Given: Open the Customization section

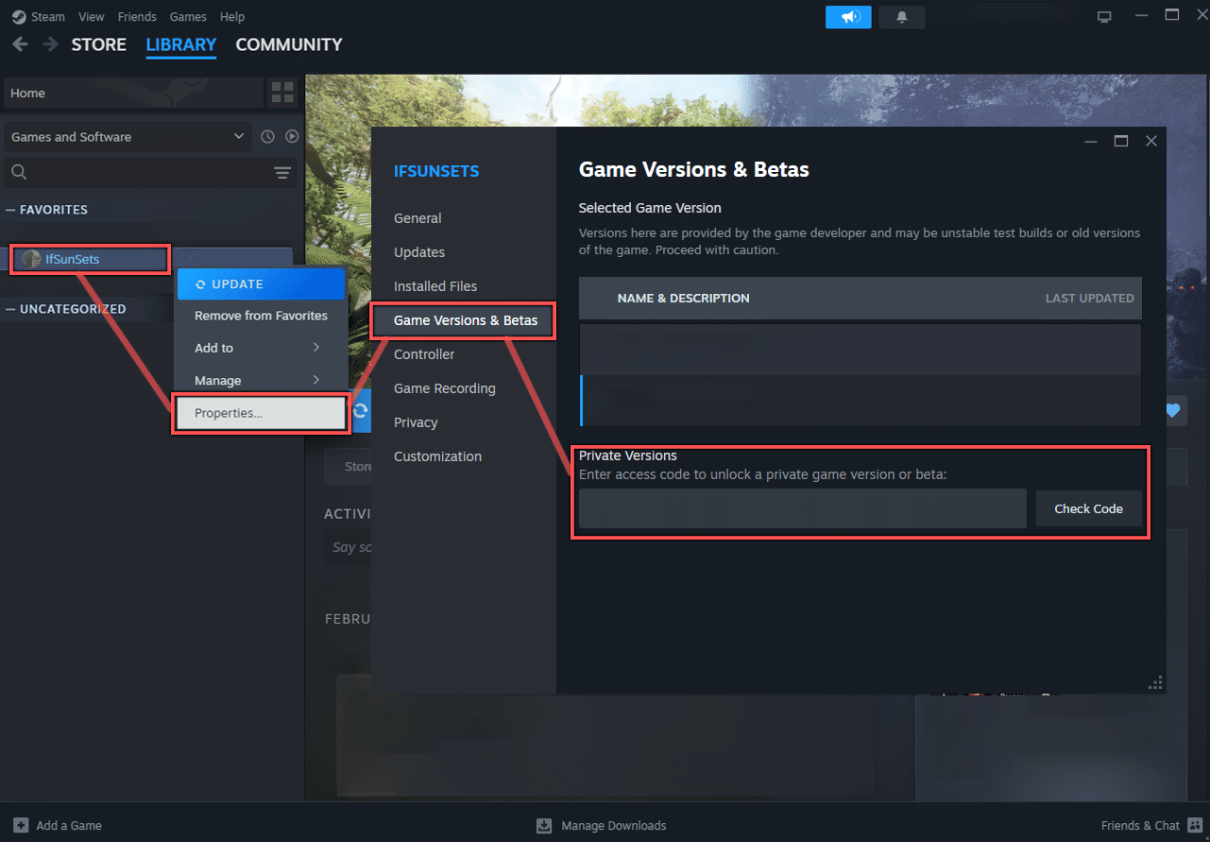Looking at the screenshot, I should 437,456.
